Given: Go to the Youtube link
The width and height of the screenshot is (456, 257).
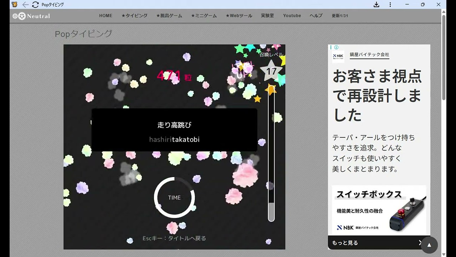Looking at the screenshot, I should (x=292, y=16).
